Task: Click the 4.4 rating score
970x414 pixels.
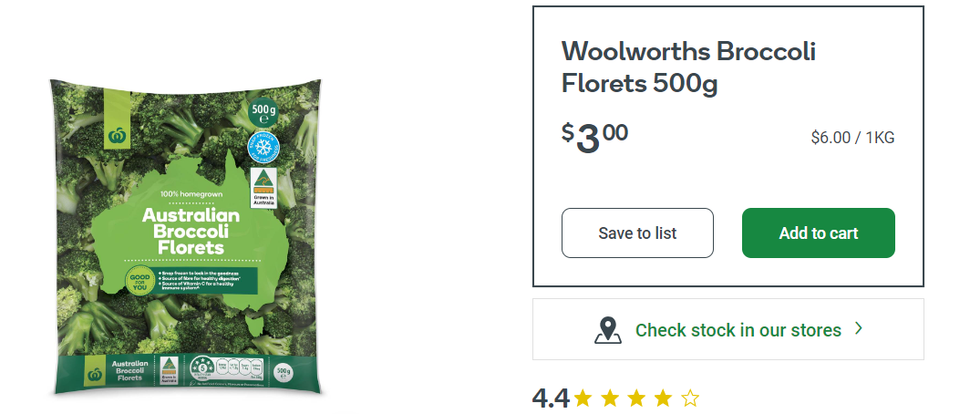Action: [551, 398]
